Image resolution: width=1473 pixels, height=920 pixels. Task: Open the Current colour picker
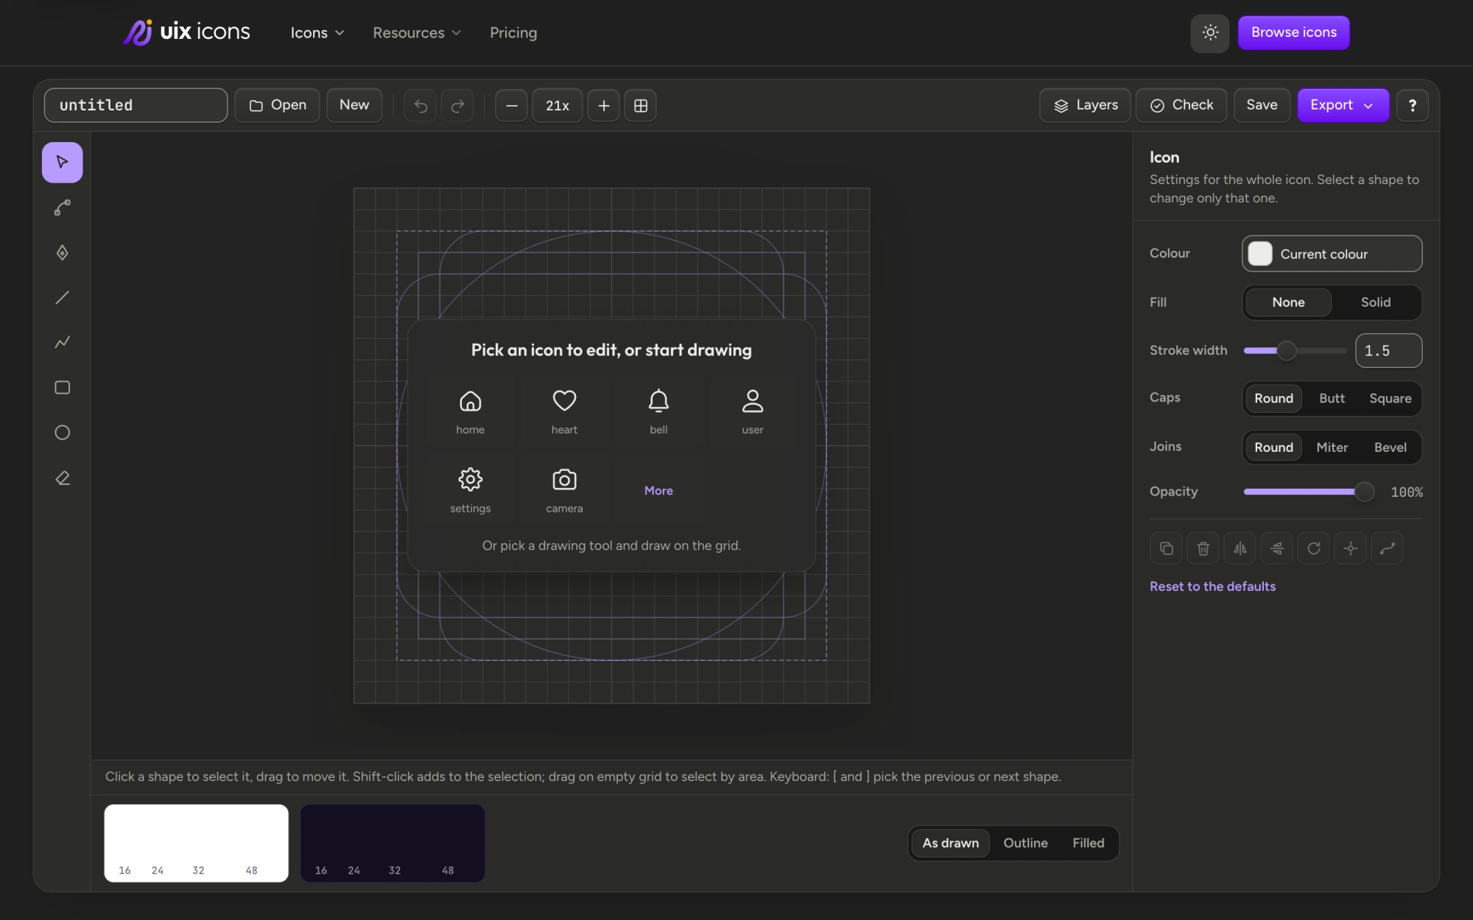pyautogui.click(x=1332, y=254)
